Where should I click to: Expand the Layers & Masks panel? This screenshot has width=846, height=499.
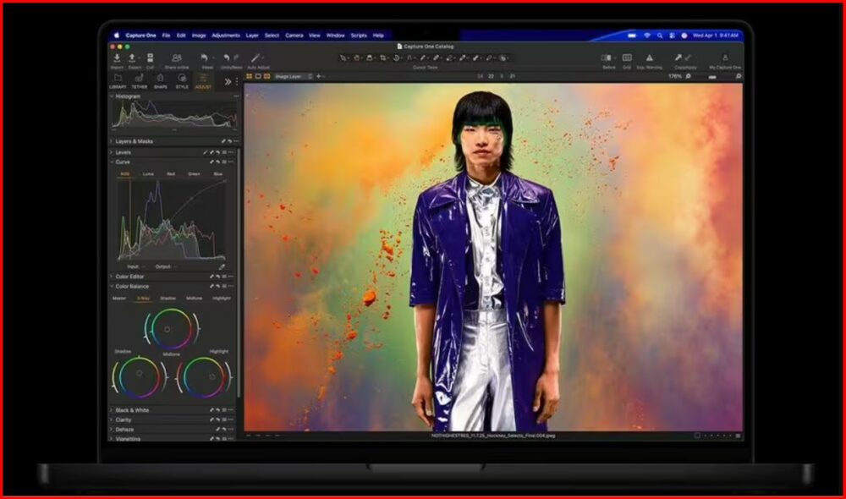pyautogui.click(x=135, y=141)
